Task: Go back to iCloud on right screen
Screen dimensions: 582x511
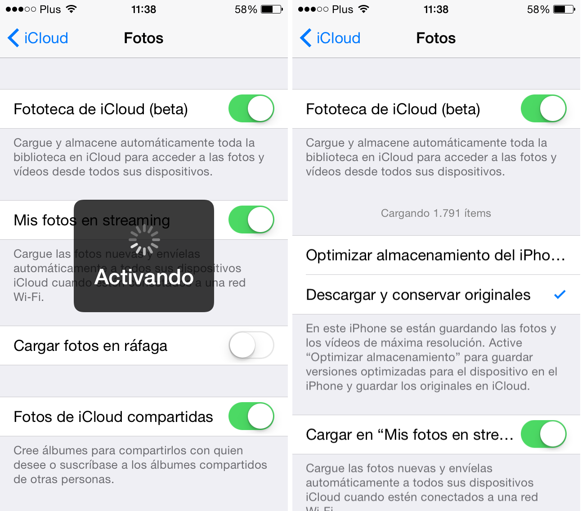Action: [x=330, y=38]
